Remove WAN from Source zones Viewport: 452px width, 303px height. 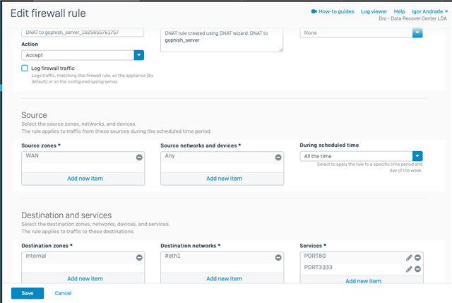pos(139,157)
